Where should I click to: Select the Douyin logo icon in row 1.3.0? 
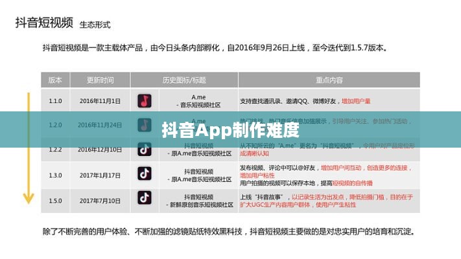[145, 174]
